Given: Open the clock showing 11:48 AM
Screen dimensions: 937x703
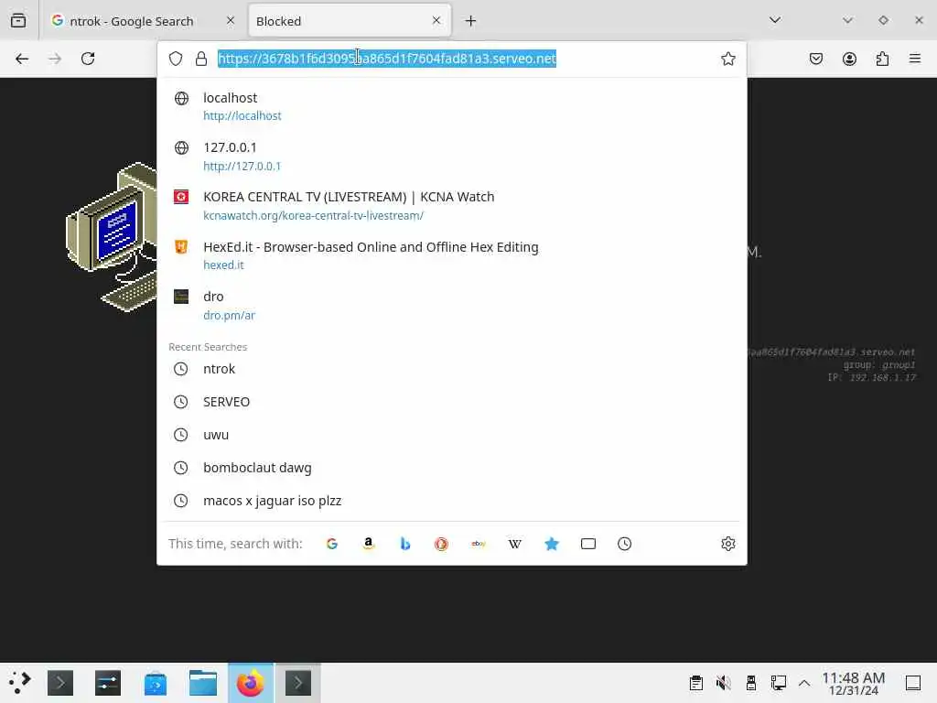Looking at the screenshot, I should (854, 683).
